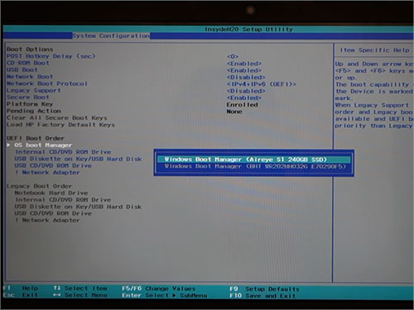Screen dimensions: 414x310
Task: Toggle Legacy Support <Disabled> value
Action: [246, 91]
